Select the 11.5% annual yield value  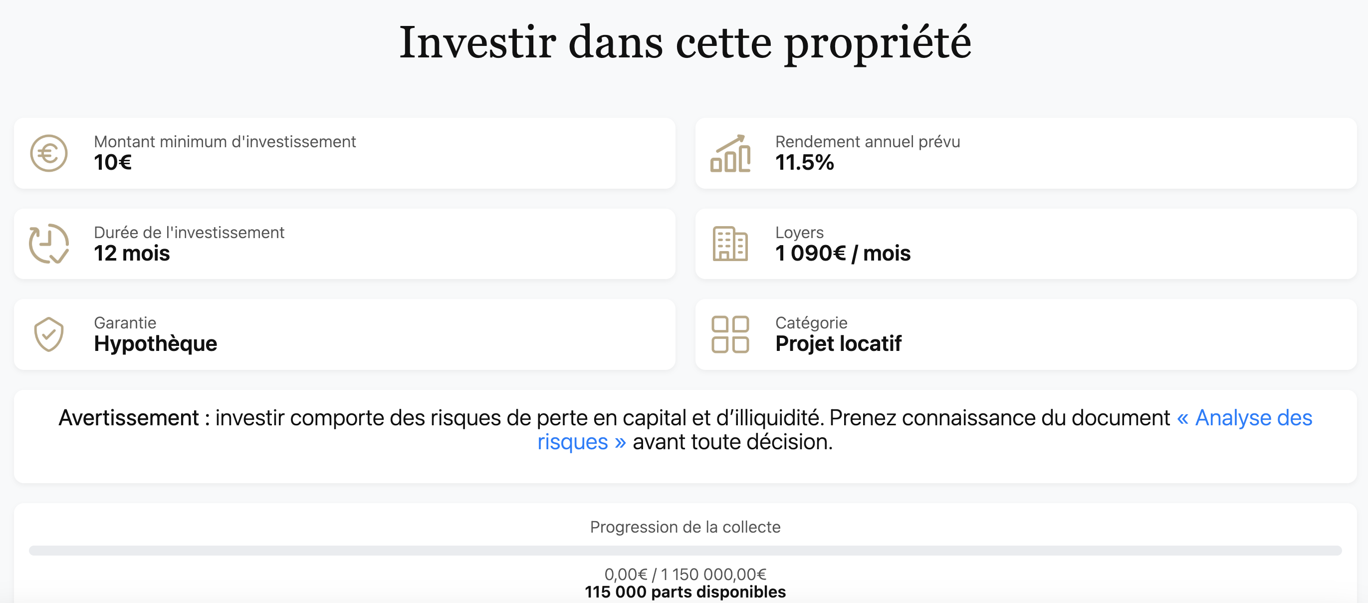(x=805, y=163)
